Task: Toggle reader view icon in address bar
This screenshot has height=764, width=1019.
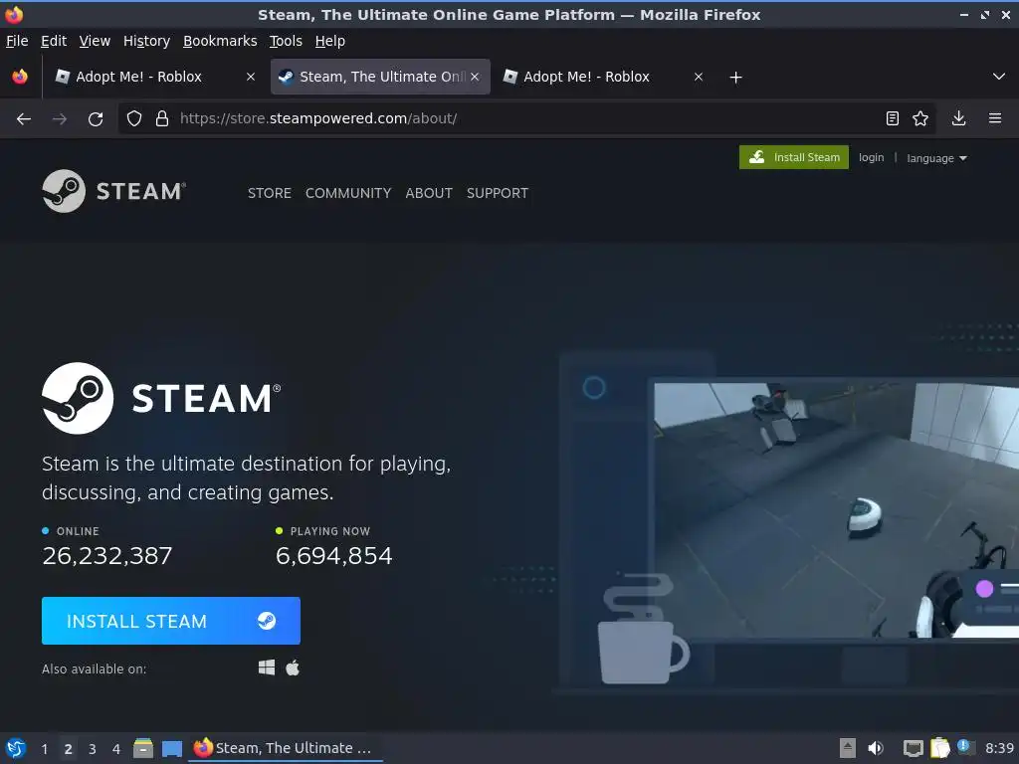Action: 893,118
